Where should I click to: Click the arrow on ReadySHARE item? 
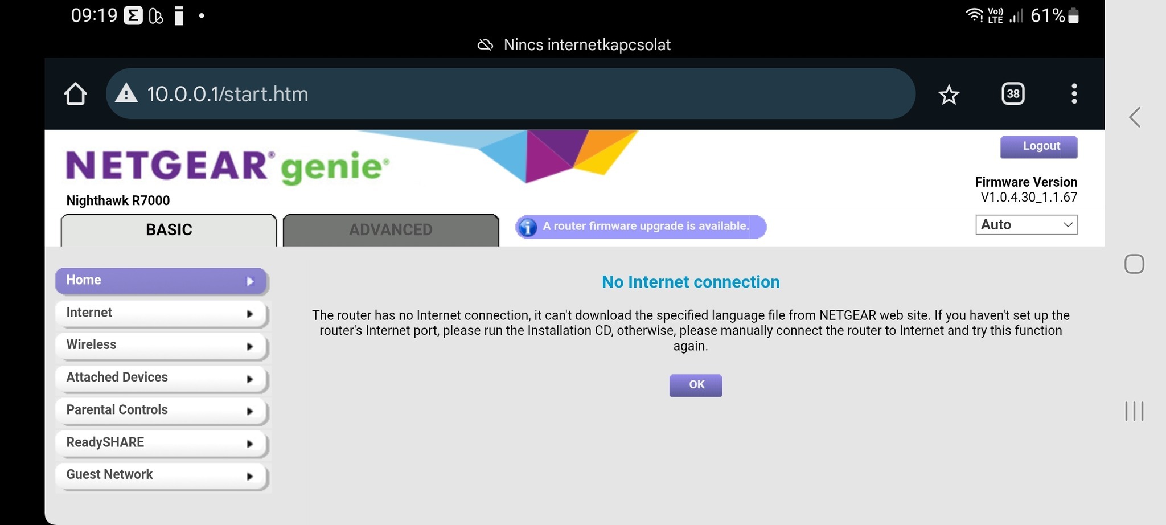[250, 444]
